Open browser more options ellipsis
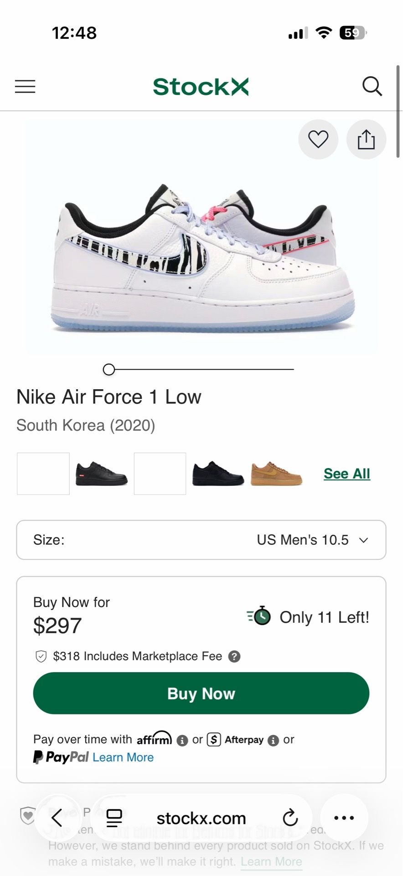Image resolution: width=403 pixels, height=876 pixels. pyautogui.click(x=344, y=818)
